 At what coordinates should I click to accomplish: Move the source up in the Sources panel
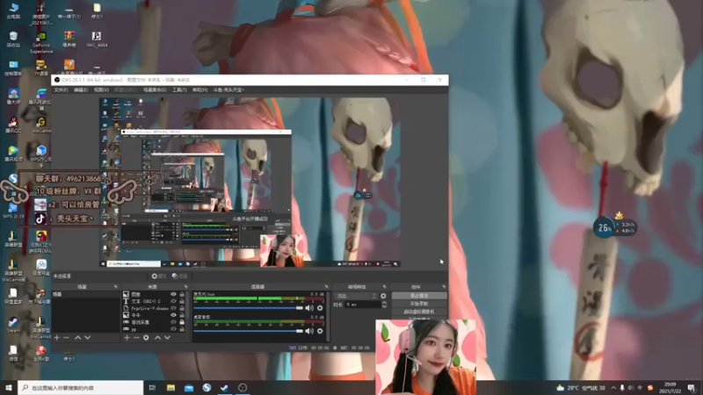pyautogui.click(x=157, y=338)
